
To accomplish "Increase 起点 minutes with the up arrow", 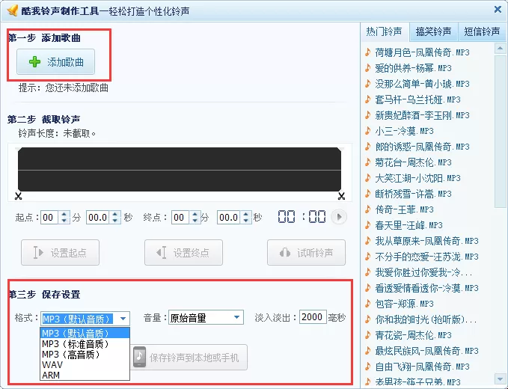I will [x=64, y=214].
